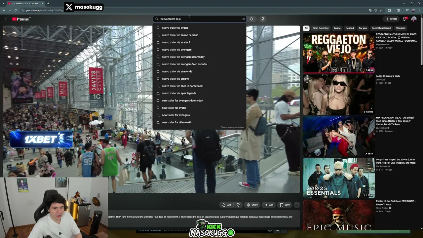
Task: Start voice search with the microphone
Action: [263, 19]
